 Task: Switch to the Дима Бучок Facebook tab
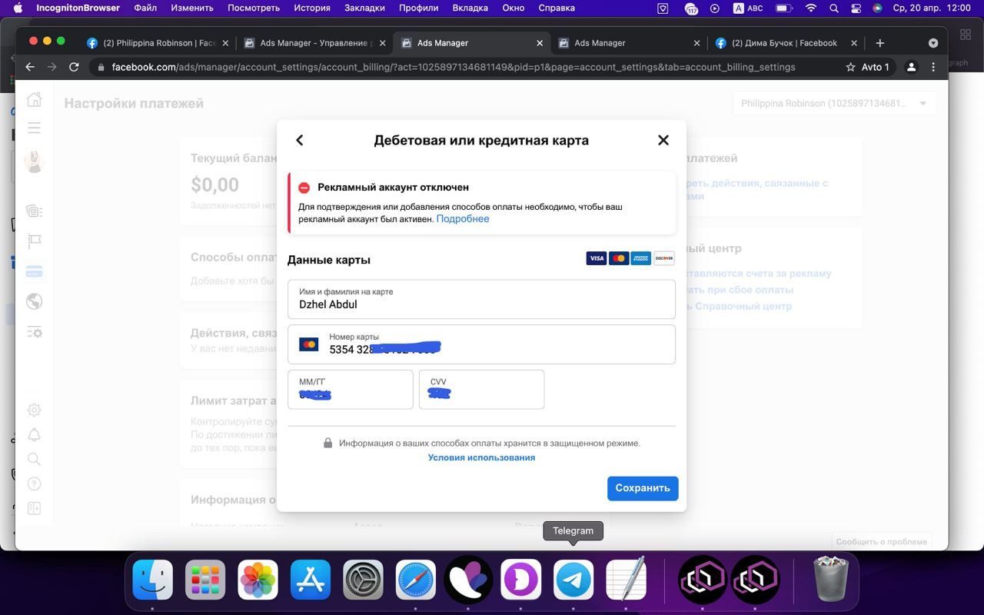click(x=786, y=43)
